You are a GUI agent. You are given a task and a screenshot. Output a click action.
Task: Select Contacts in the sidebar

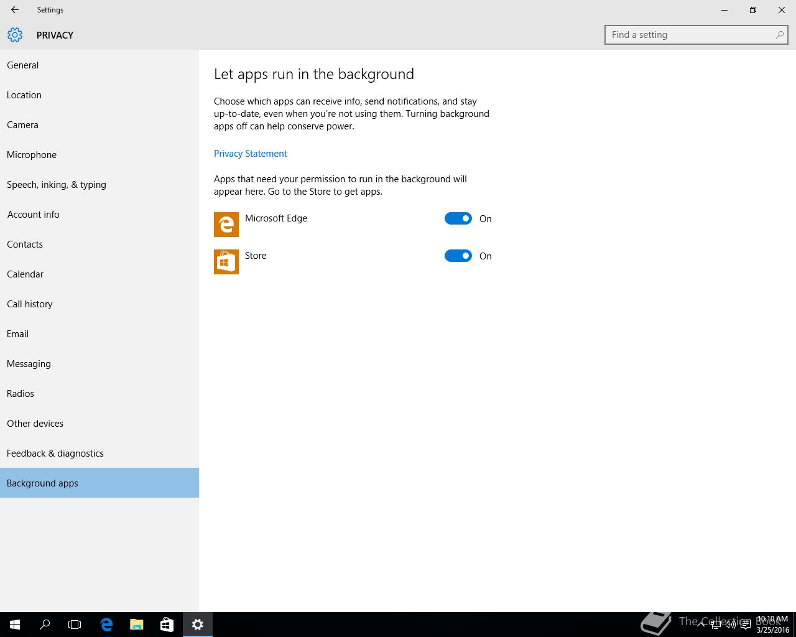point(99,244)
